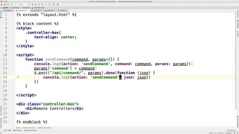
Task: Select callback for done() in the bottom breadcrumb
Action: (44, 128)
